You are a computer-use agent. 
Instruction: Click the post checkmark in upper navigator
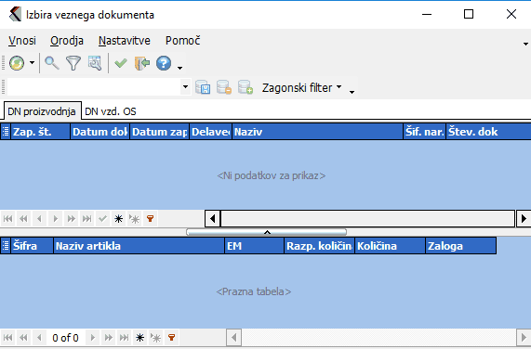tap(102, 219)
